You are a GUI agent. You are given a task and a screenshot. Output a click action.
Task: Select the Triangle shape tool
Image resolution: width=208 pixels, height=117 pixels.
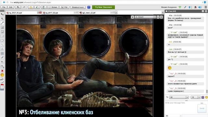(2, 49)
